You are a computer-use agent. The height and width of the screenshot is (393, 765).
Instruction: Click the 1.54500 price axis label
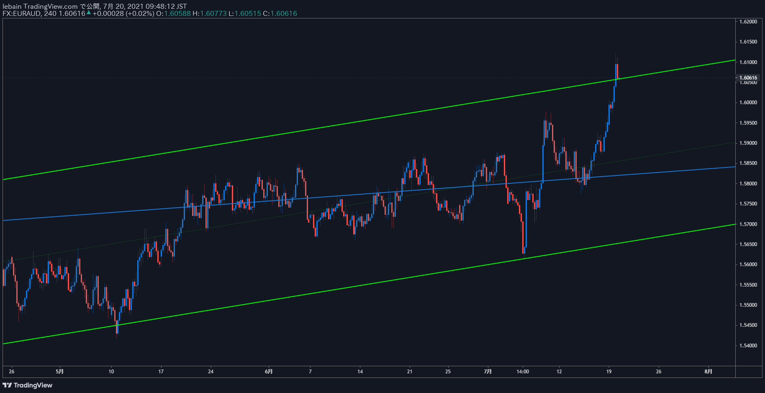click(748, 325)
